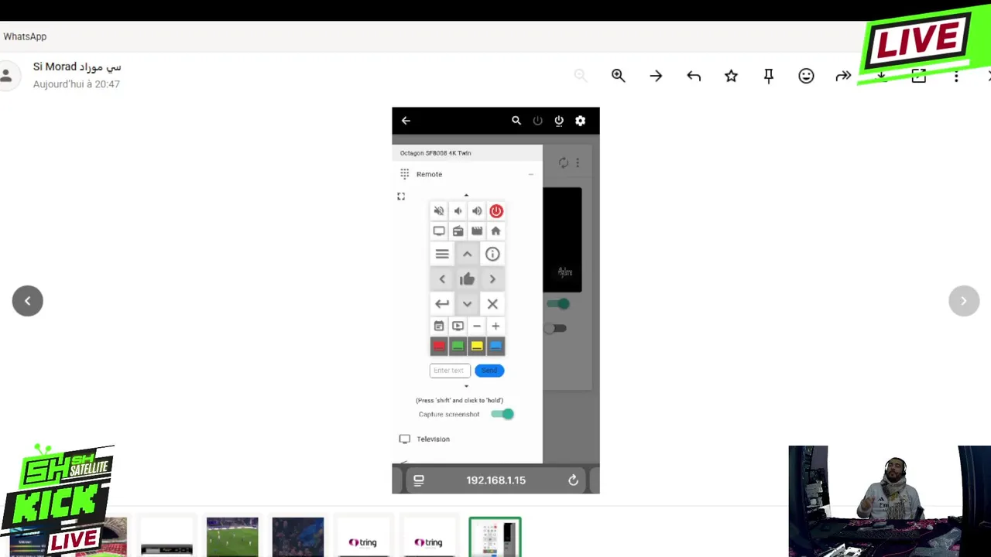Click the thumbs-up OK button on remote

coord(467,279)
